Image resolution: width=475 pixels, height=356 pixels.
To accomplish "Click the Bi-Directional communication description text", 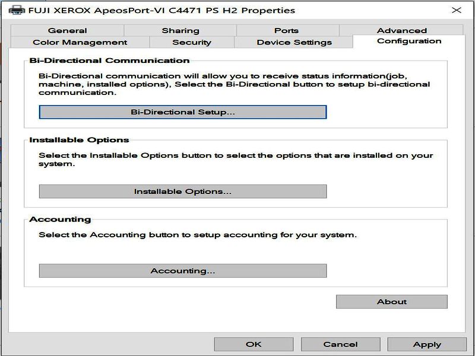I will click(x=234, y=84).
